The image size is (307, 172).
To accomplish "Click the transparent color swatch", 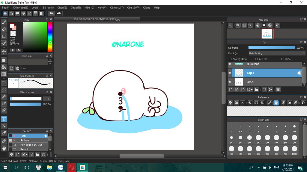I will pos(13,33).
